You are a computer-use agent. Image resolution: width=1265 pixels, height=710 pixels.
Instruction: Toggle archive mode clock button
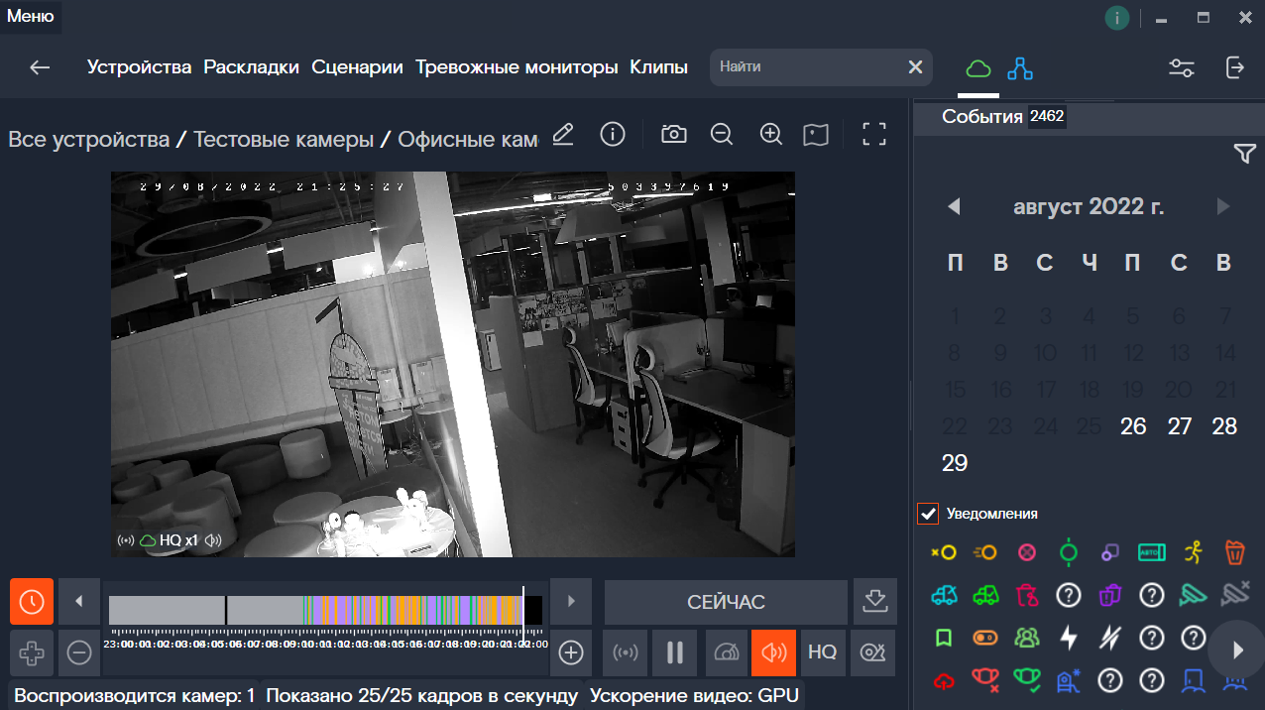(32, 601)
